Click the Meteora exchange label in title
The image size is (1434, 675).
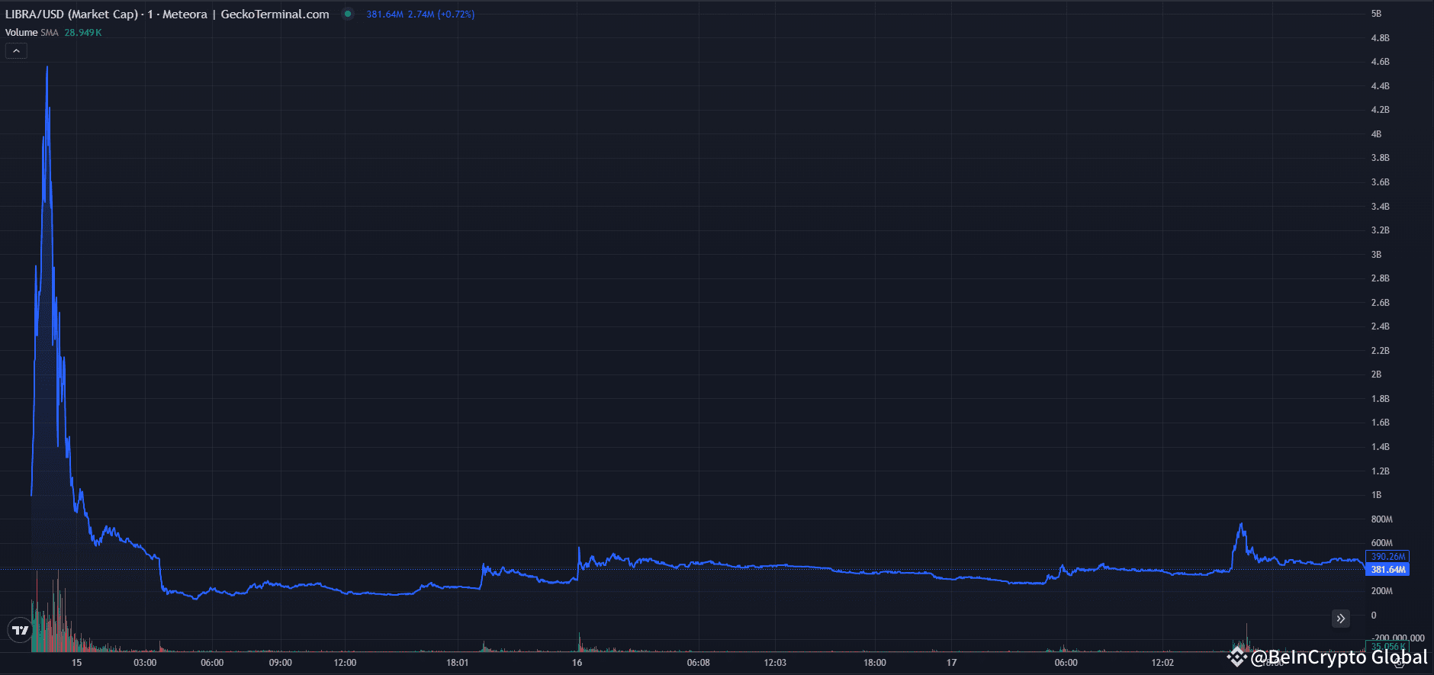[x=185, y=14]
